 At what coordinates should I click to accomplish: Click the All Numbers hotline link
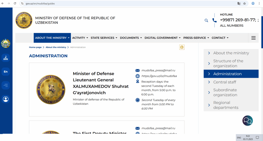[231, 26]
